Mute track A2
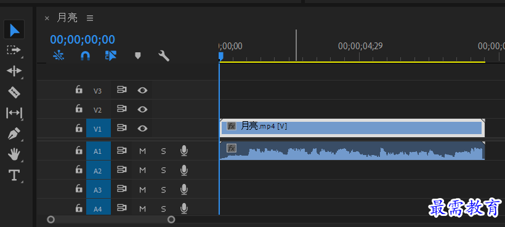This screenshot has width=505, height=227. [143, 170]
